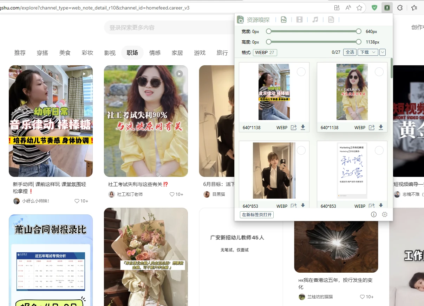The height and width of the screenshot is (306, 424).
Task: Go to the 影视 channel
Action: pyautogui.click(x=110, y=53)
